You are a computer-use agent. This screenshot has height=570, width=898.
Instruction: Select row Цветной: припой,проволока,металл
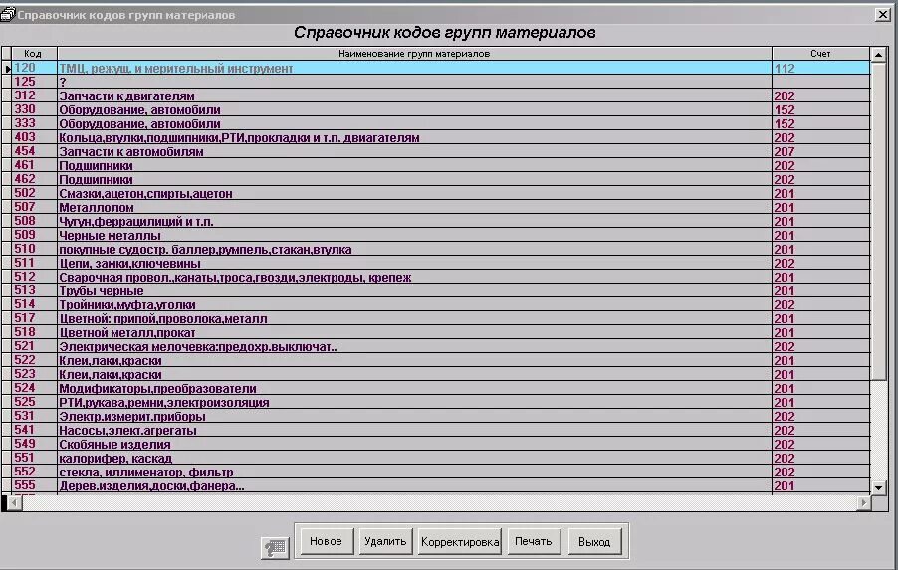coord(440,318)
